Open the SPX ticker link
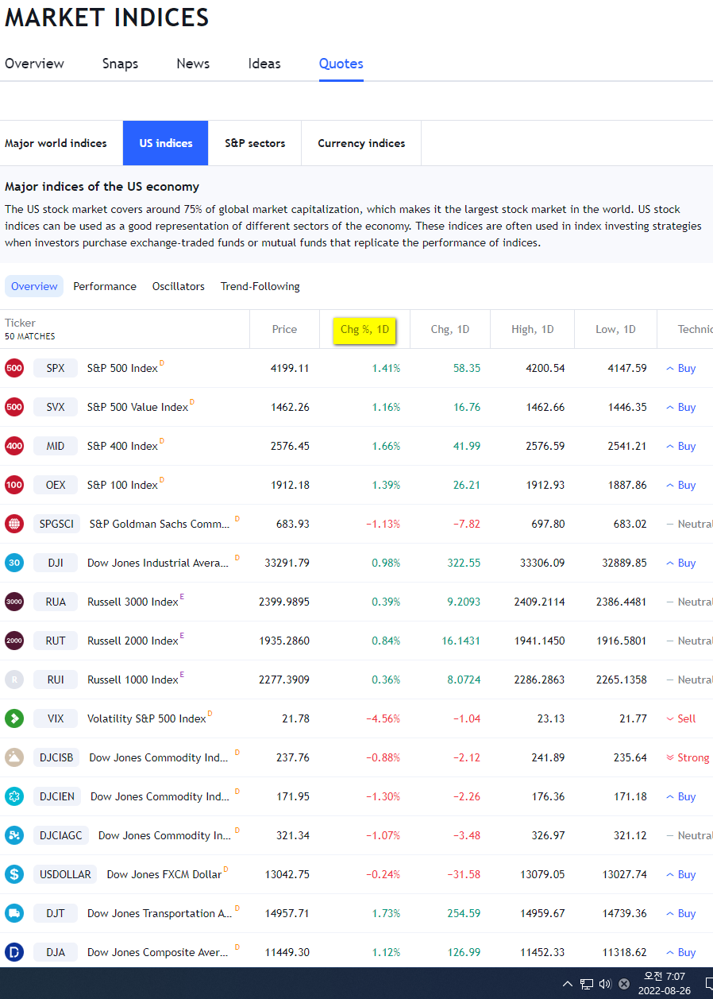 [x=56, y=368]
